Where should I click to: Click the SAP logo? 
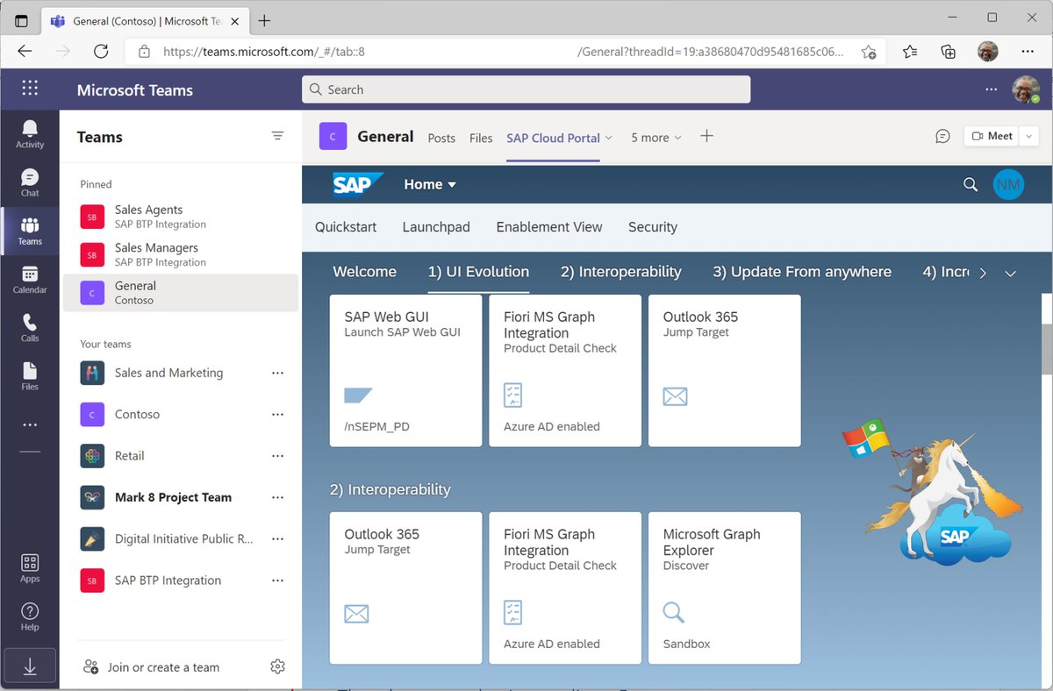[x=358, y=184]
